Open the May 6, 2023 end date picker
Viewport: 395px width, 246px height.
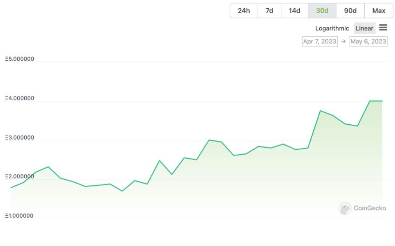(368, 41)
